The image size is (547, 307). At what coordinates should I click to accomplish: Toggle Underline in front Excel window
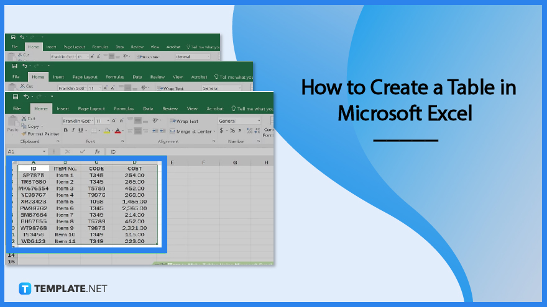point(81,130)
